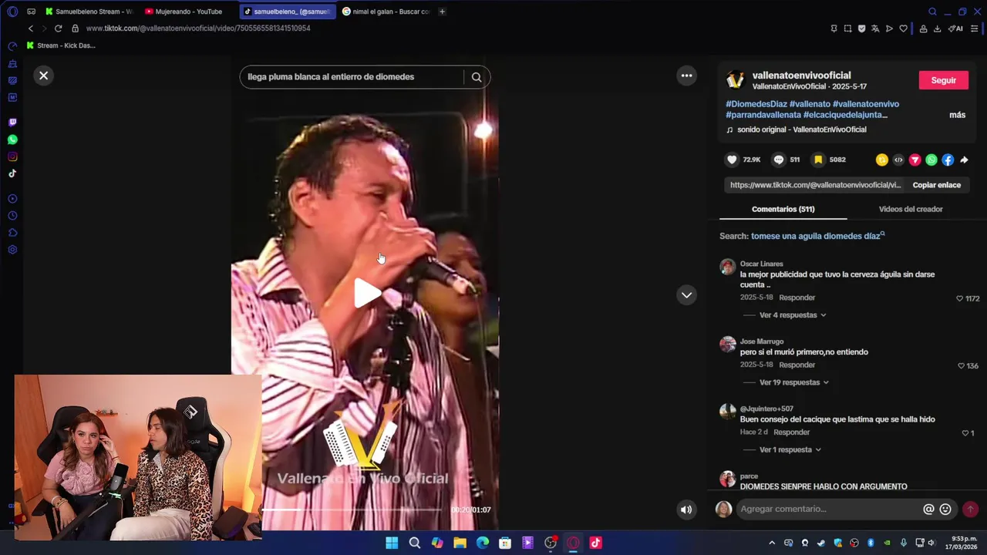Reply to Jose Marrugo comment via Responder
987x555 pixels.
click(x=797, y=365)
